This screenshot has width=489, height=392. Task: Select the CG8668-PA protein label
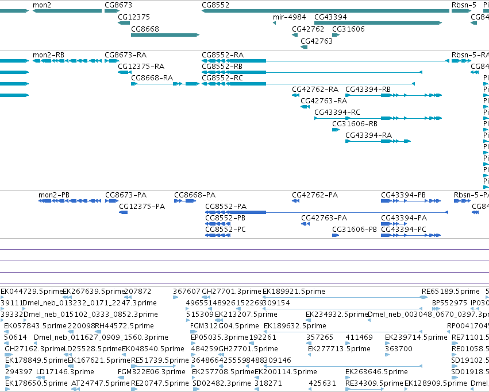tap(195, 195)
